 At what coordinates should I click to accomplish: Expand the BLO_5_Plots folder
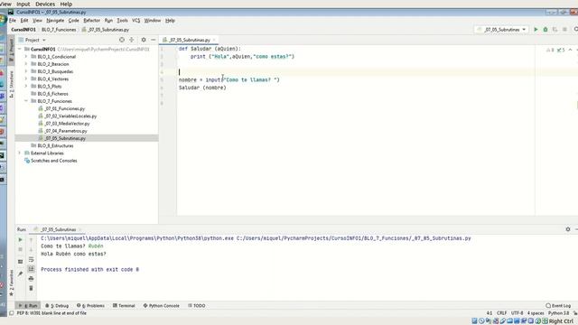tap(26, 87)
